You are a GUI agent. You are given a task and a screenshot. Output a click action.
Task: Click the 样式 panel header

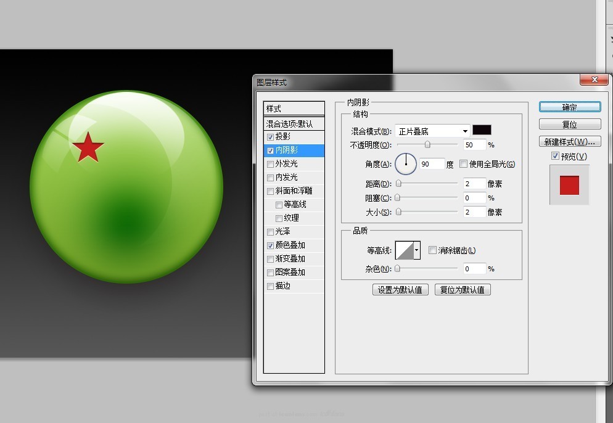coord(294,108)
